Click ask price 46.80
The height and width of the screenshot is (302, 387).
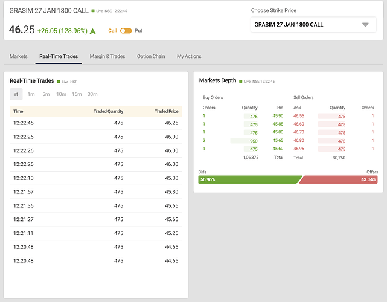click(x=299, y=140)
